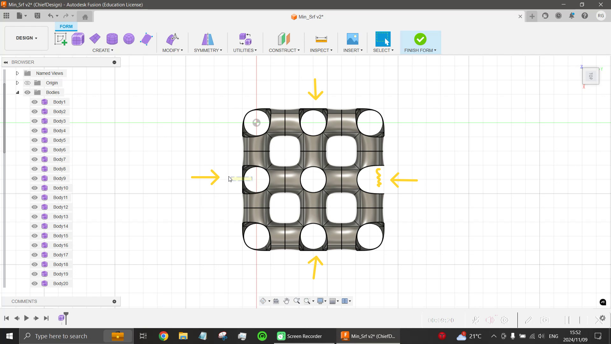The image size is (611, 344).
Task: Select the Plane primitive tool
Action: (95, 39)
